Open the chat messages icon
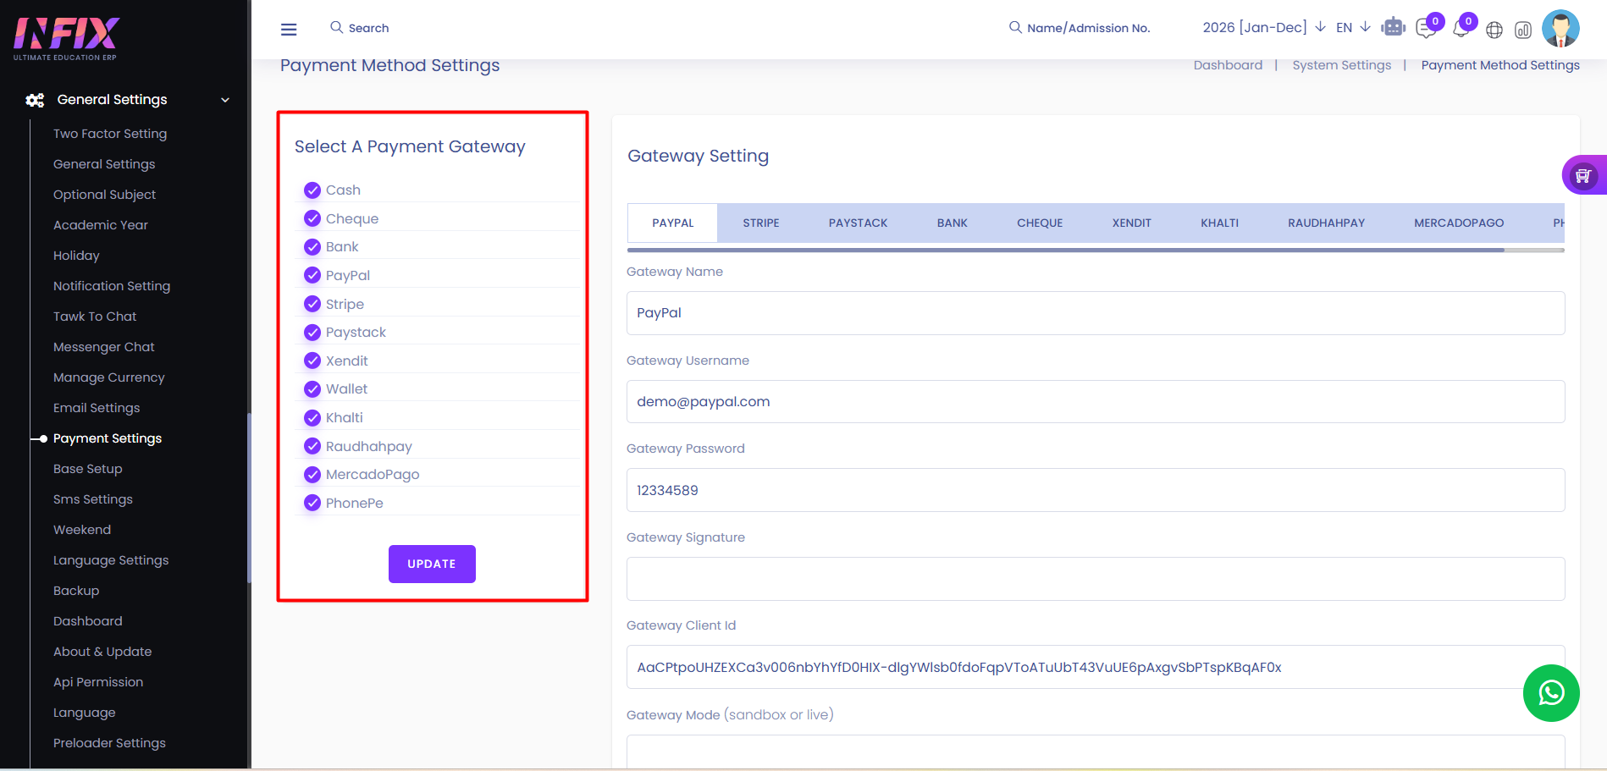1607x771 pixels. pyautogui.click(x=1426, y=29)
